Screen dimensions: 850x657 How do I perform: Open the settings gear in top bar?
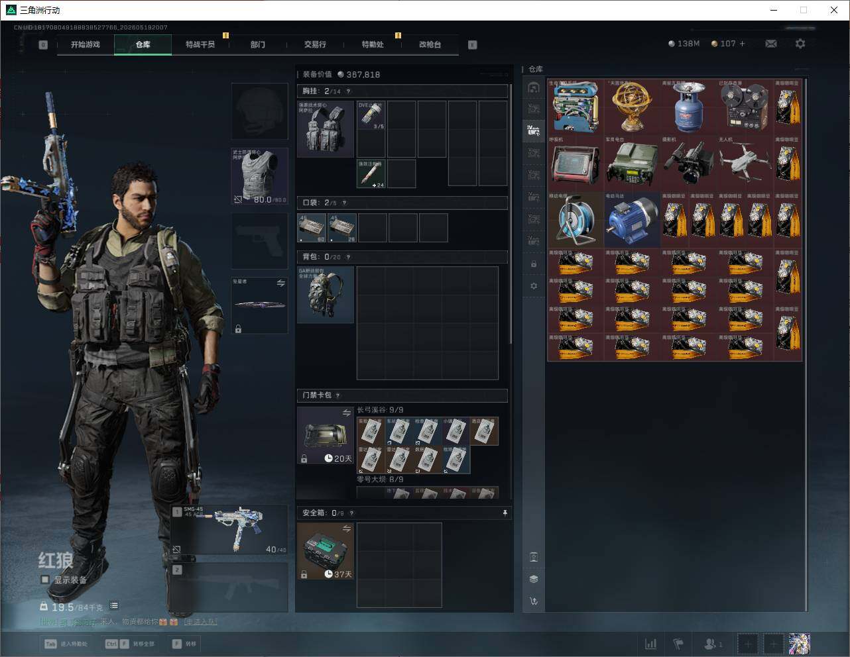800,44
